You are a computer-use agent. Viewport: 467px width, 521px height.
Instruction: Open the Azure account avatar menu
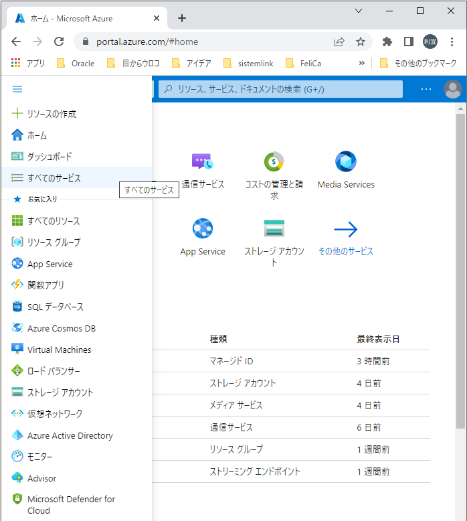coord(453,89)
